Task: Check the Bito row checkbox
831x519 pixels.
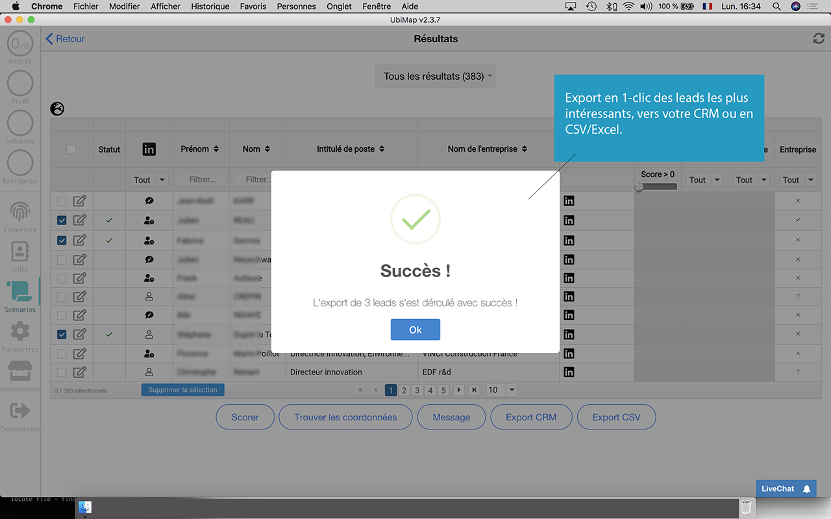Action: (x=62, y=315)
